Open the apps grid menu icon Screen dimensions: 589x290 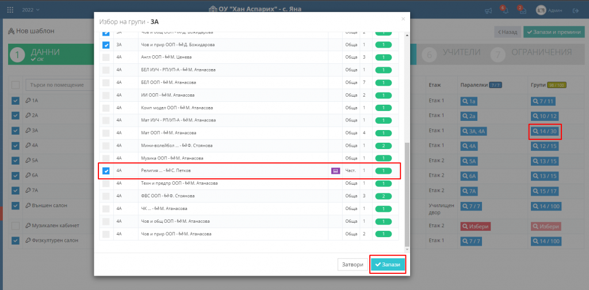coord(10,10)
